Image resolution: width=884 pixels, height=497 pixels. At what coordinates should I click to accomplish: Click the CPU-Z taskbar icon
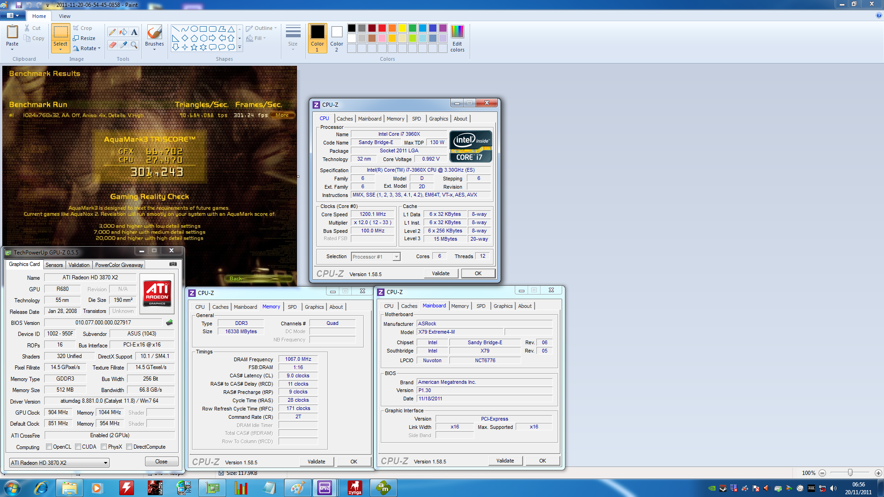325,488
